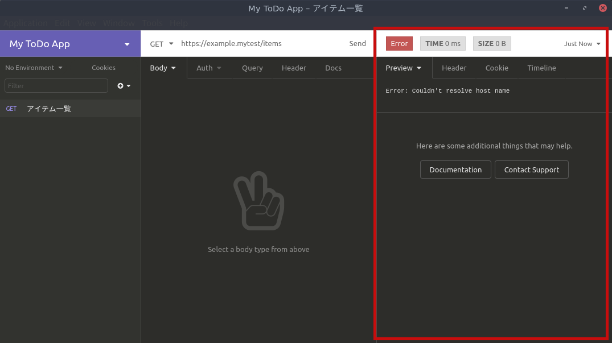The width and height of the screenshot is (612, 343).
Task: Select the アイテム一覧 request in sidebar
Action: coord(49,109)
